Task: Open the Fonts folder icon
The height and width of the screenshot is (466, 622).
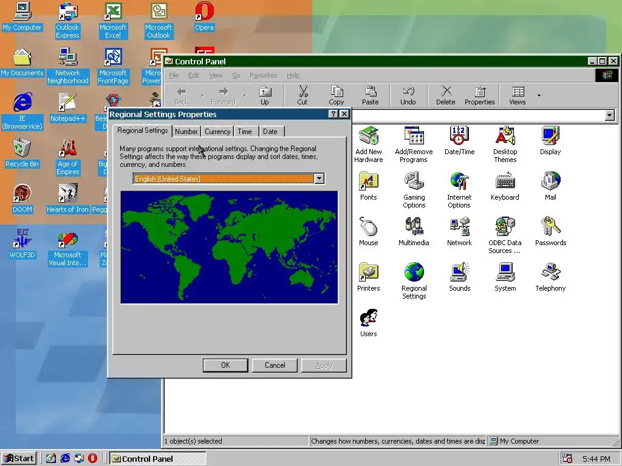Action: click(369, 186)
